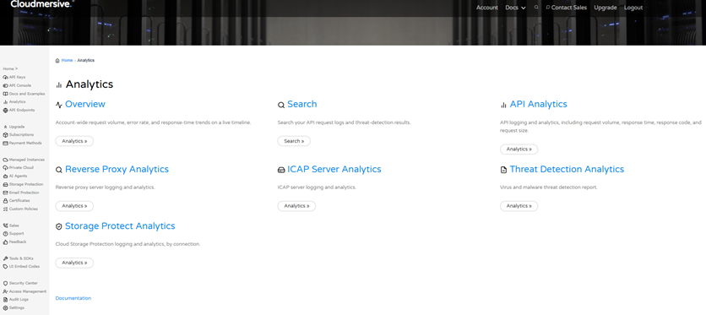The image size is (706, 315).
Task: Open the Threat Detection Analytics heading link
Action: coord(567,170)
